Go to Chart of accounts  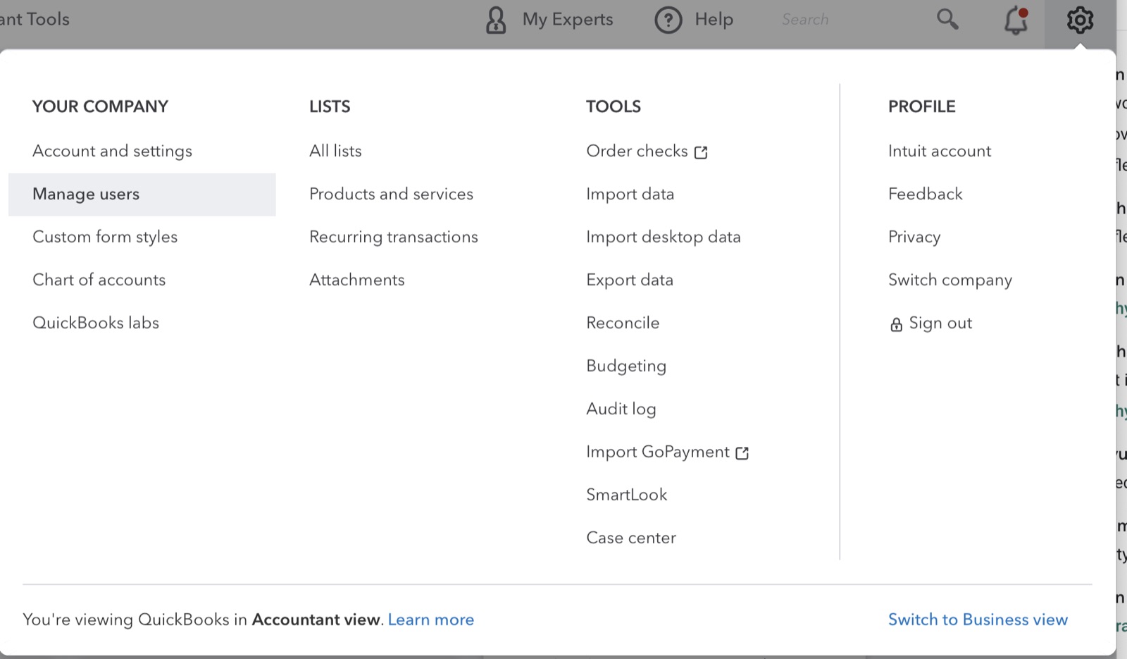click(99, 280)
